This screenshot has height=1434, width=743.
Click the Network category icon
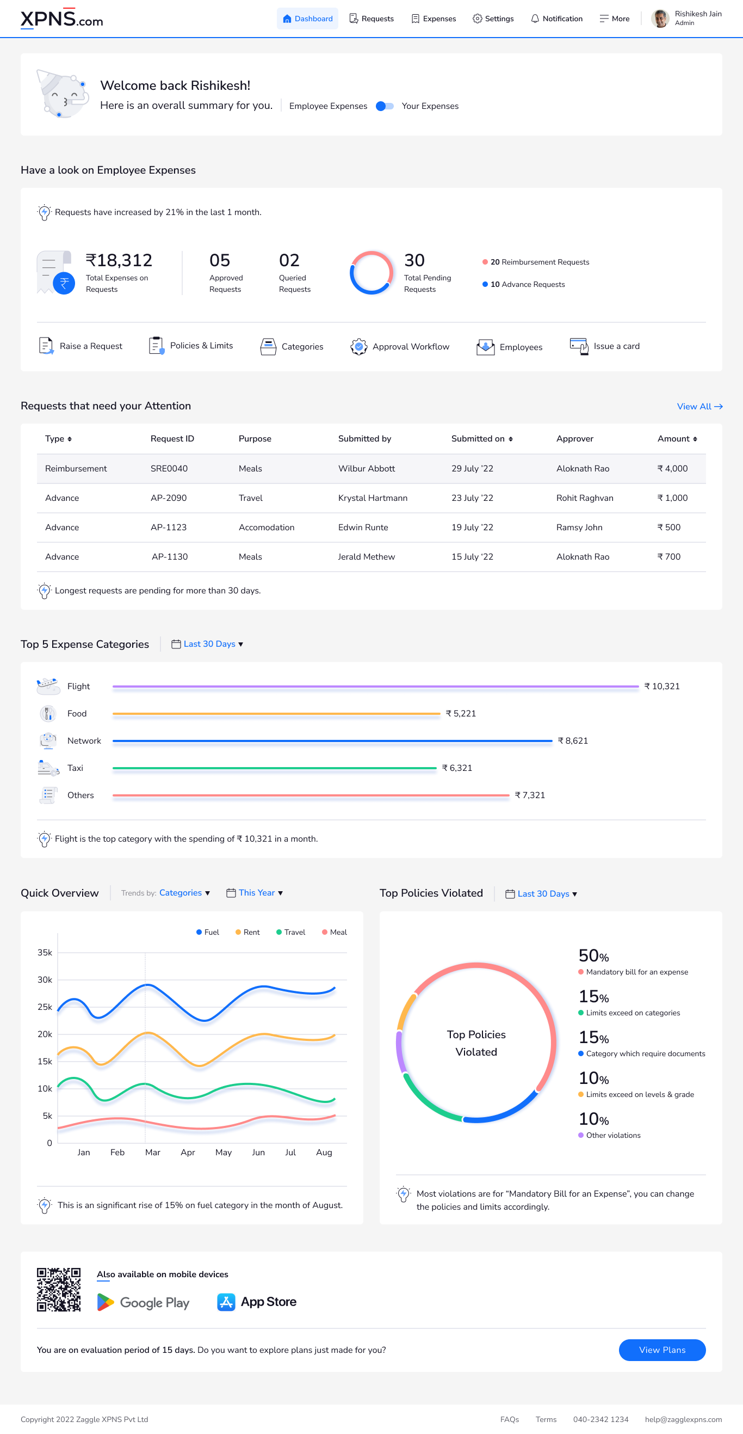coord(48,740)
